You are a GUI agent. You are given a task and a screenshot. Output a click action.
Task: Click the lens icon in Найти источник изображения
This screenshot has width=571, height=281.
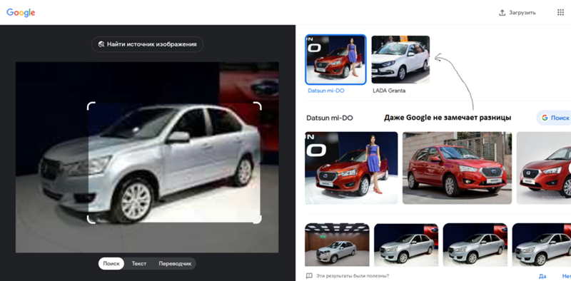pyautogui.click(x=101, y=44)
